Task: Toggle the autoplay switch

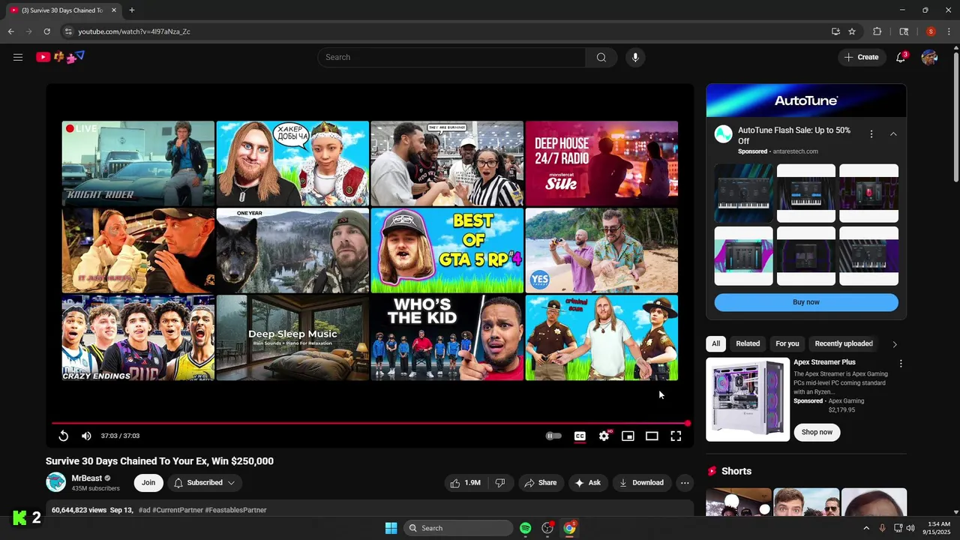Action: 553,436
